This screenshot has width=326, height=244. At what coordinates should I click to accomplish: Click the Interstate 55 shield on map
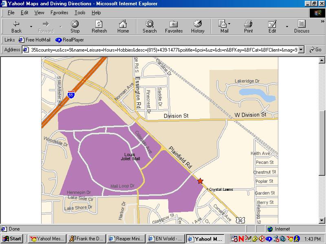(x=71, y=95)
